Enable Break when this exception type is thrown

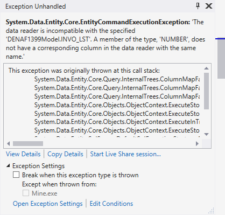coord(16,175)
